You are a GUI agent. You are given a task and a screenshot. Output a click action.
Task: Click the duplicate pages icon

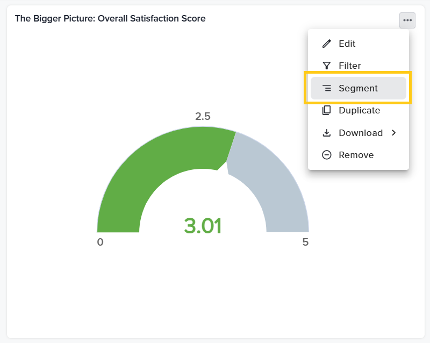[x=326, y=110]
